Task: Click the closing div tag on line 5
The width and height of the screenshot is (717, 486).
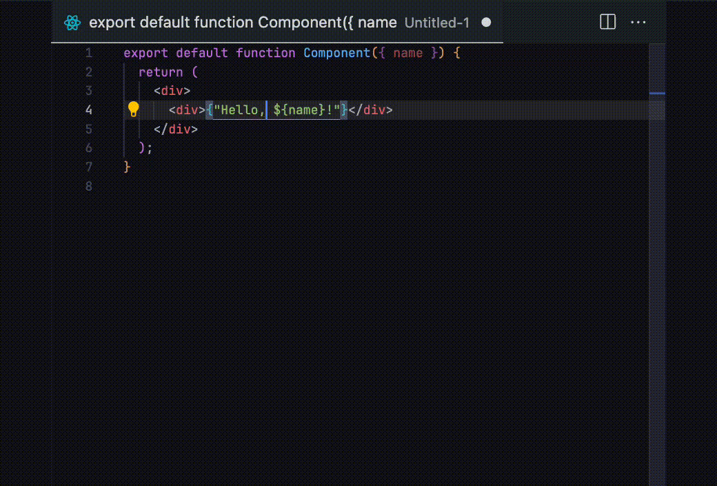Action: [x=176, y=129]
